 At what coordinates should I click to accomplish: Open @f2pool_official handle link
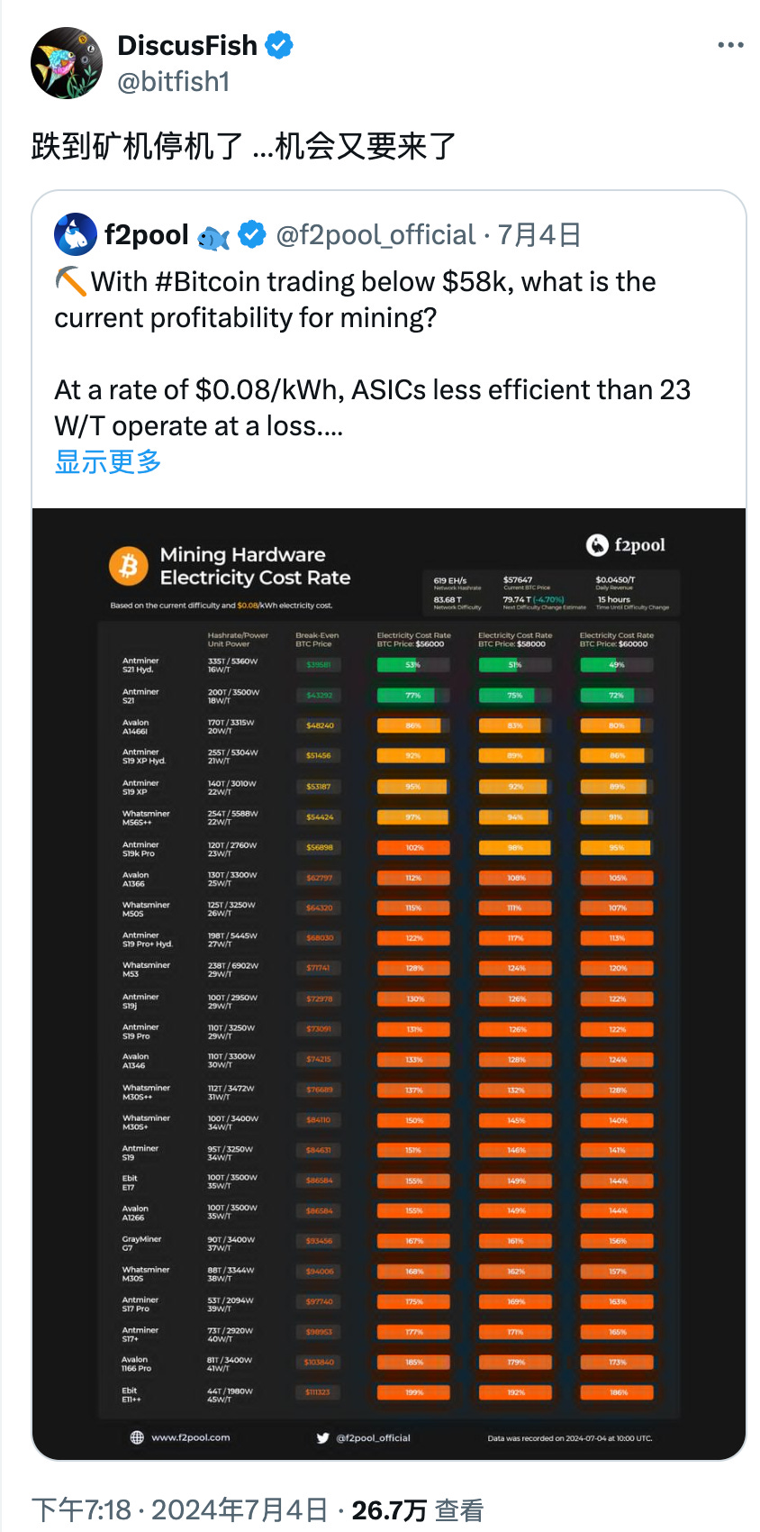click(x=375, y=235)
